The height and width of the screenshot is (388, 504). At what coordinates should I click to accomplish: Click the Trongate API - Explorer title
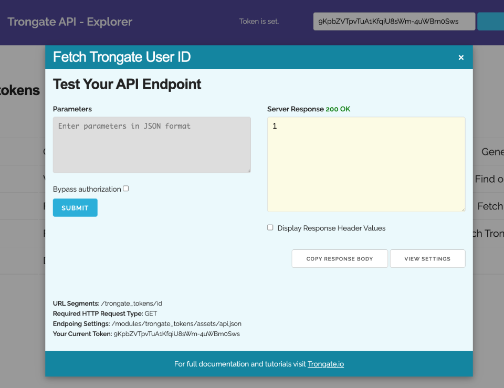tap(70, 22)
